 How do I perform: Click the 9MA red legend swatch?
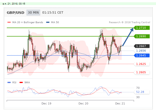(x=21, y=83)
